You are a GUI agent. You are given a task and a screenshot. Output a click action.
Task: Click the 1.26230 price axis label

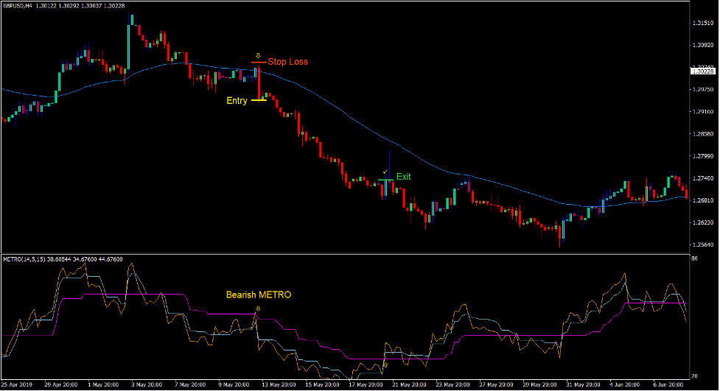[703, 222]
